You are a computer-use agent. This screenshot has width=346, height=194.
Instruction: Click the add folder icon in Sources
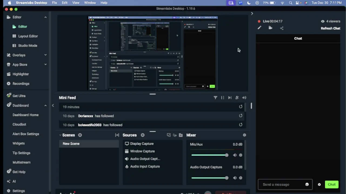coord(181,135)
